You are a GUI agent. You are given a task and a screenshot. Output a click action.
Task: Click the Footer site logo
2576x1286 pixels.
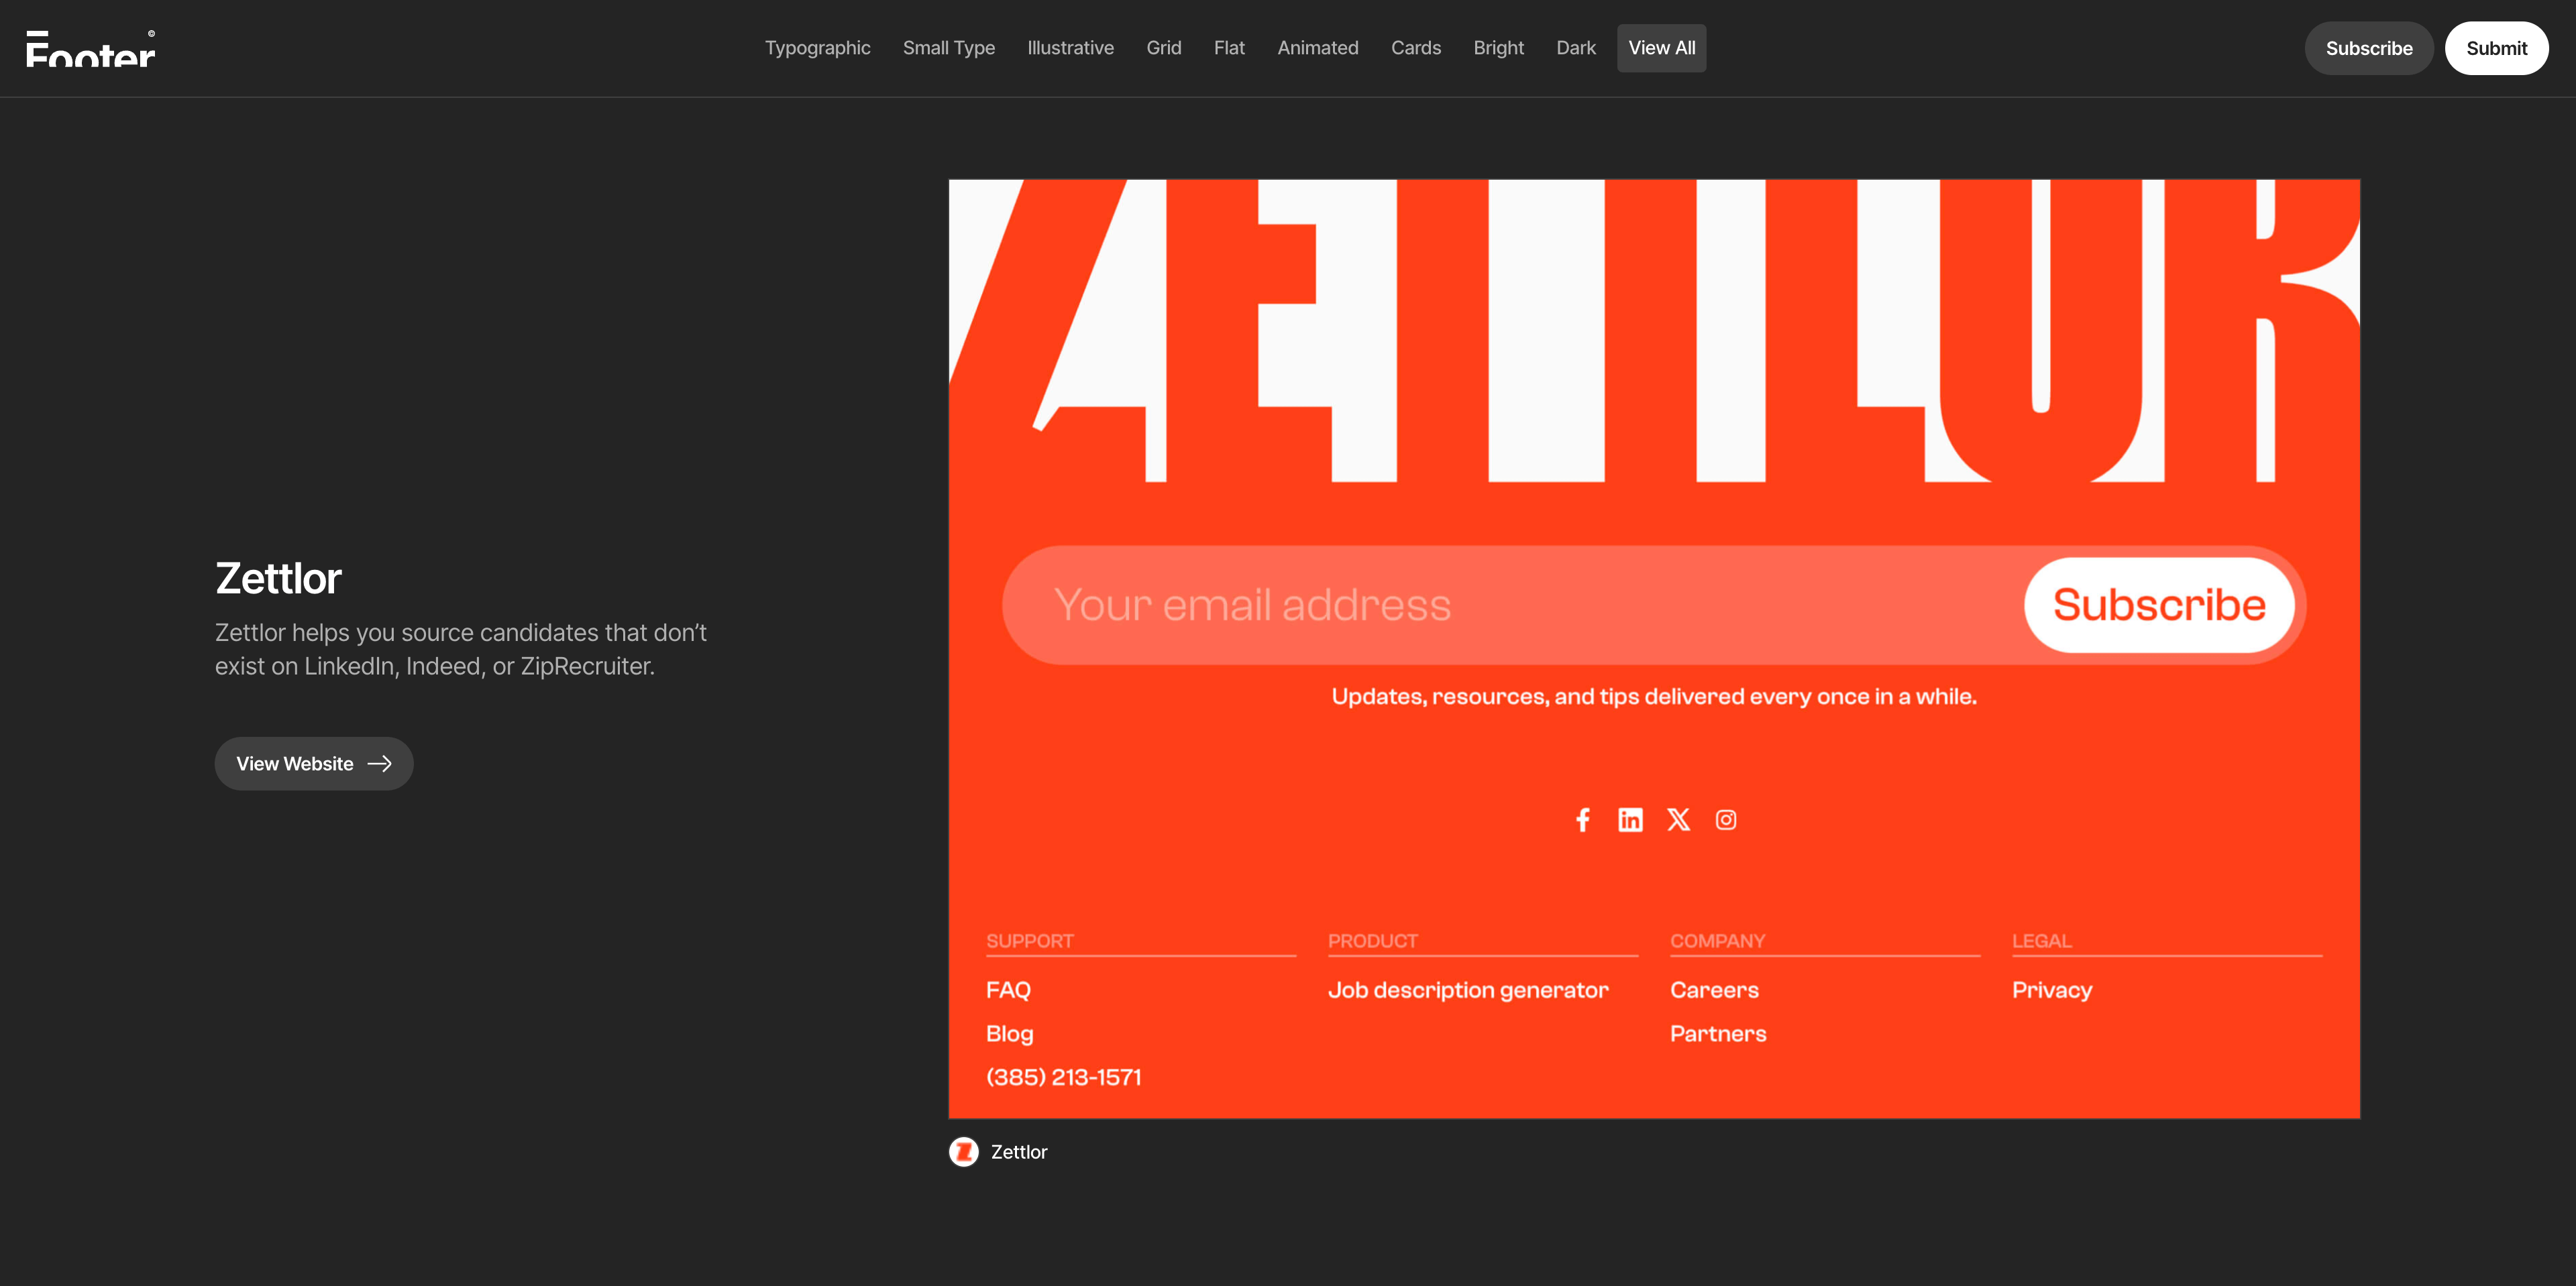91,48
